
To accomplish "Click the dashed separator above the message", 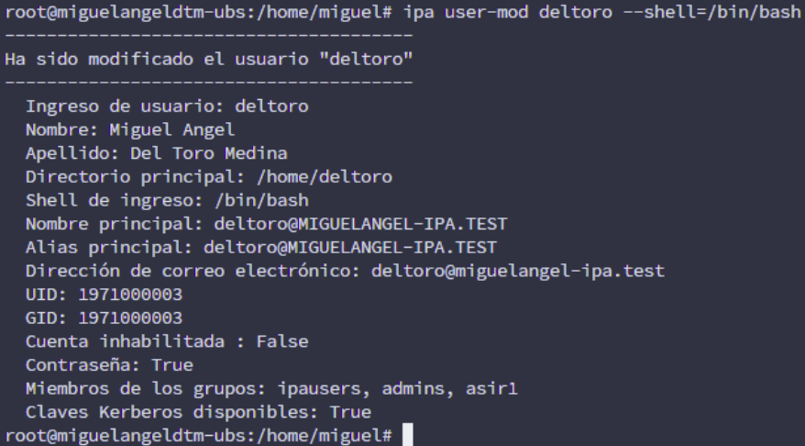I will (209, 37).
